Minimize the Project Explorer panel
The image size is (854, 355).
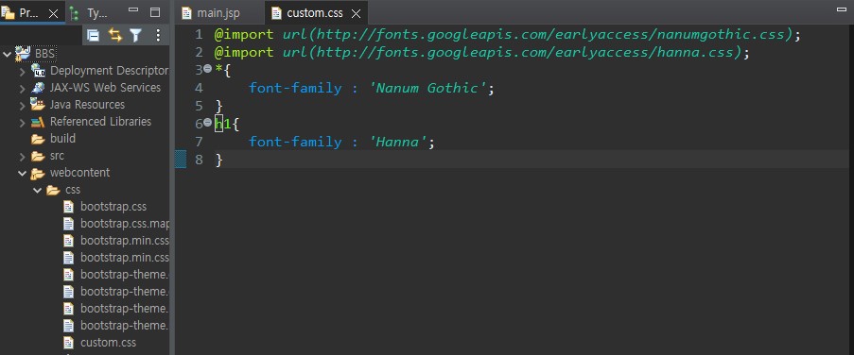pos(133,9)
